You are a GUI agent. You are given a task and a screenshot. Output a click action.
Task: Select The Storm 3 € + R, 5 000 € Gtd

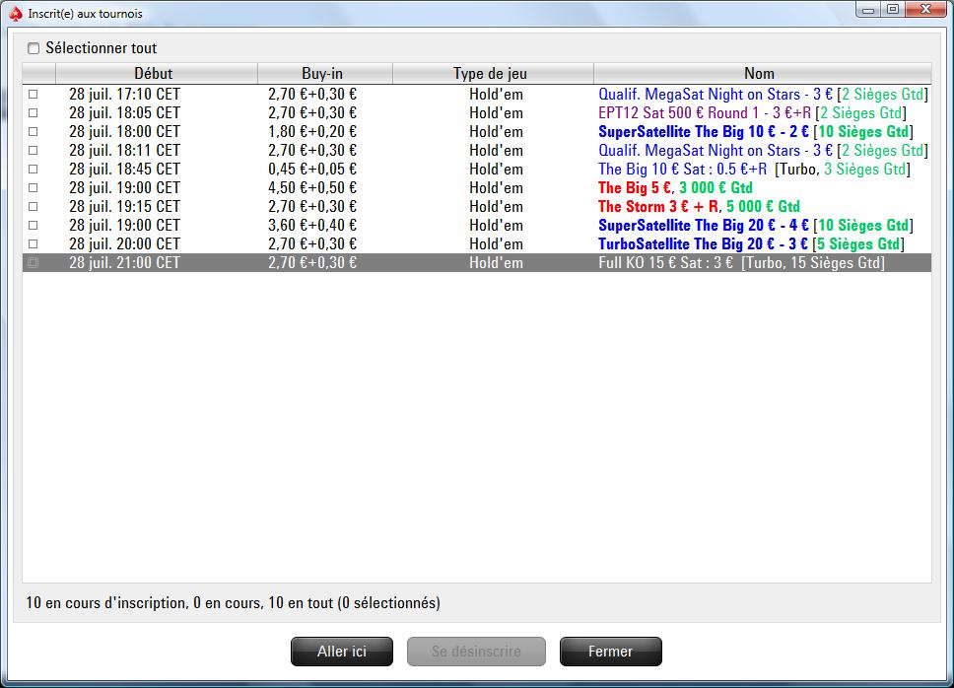[699, 207]
